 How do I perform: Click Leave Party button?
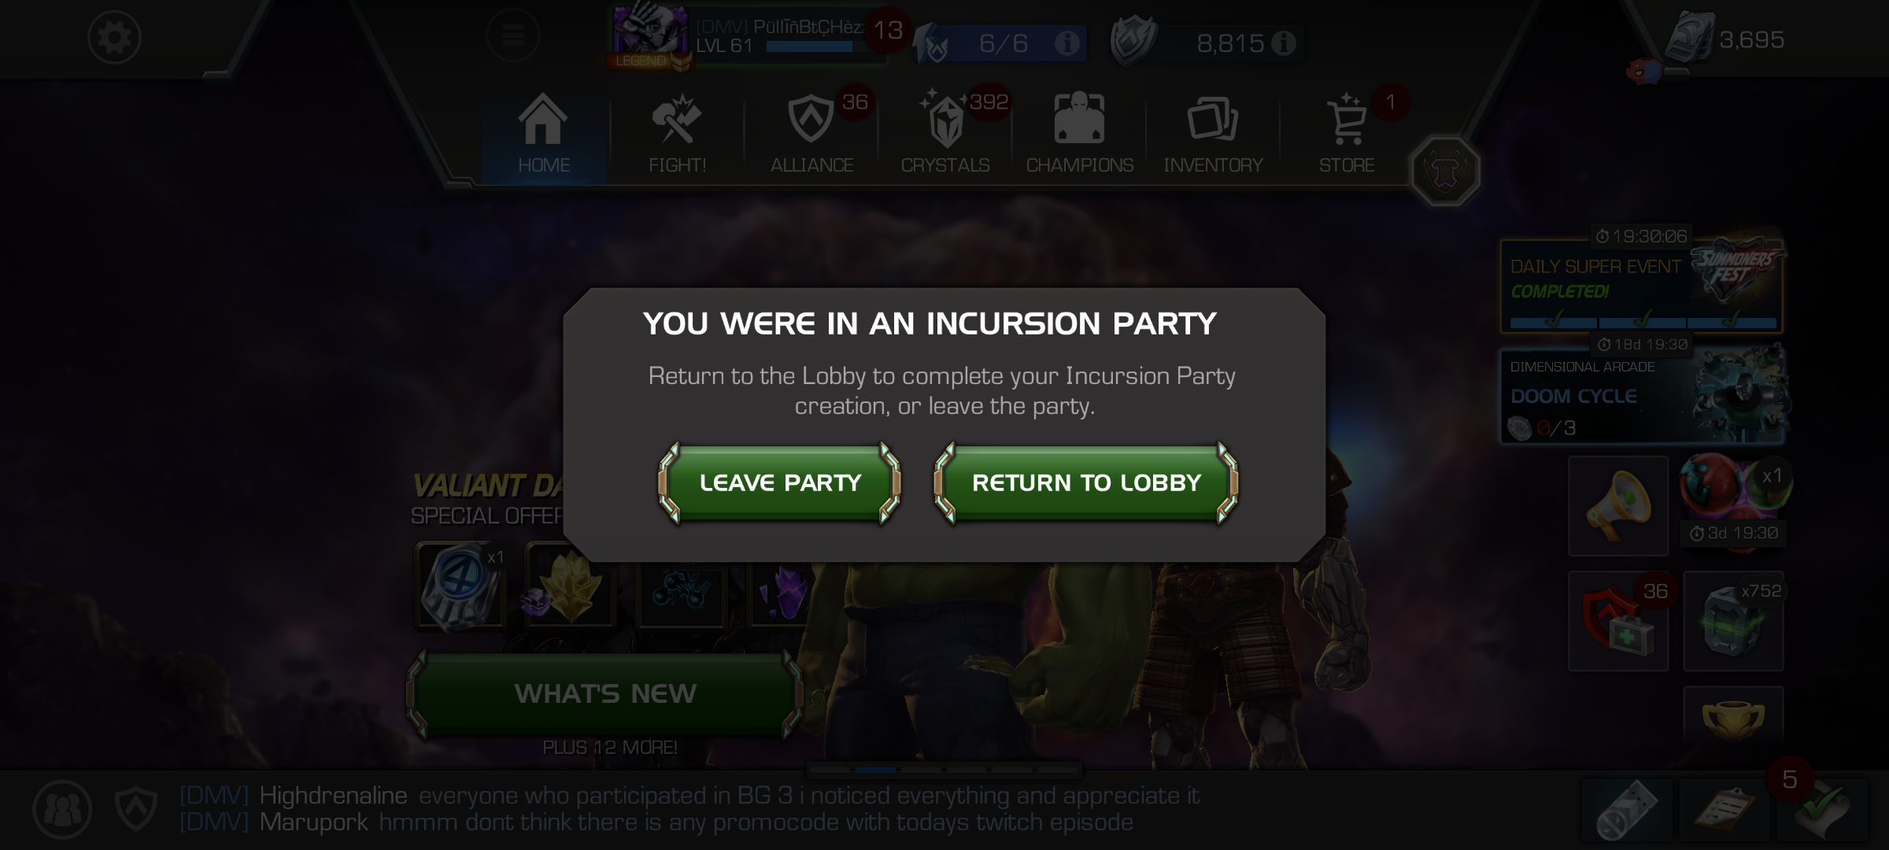click(x=780, y=482)
